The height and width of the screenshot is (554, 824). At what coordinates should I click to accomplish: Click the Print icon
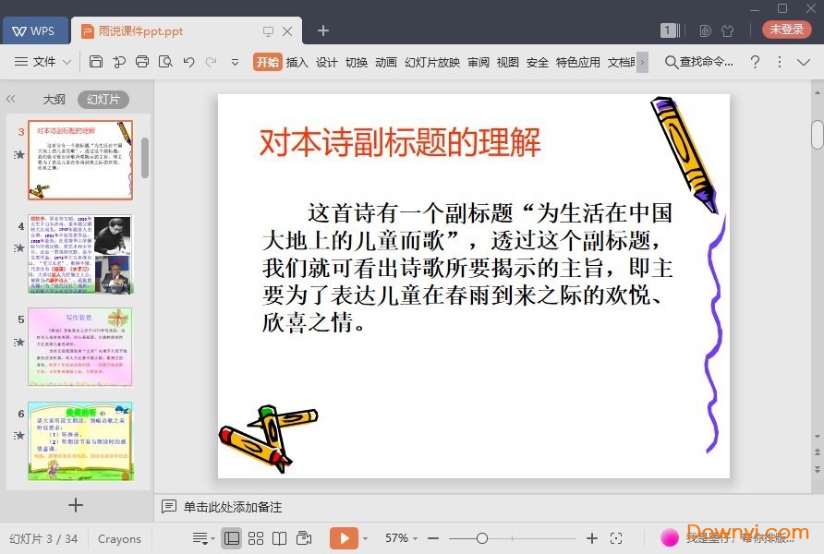pyautogui.click(x=142, y=62)
